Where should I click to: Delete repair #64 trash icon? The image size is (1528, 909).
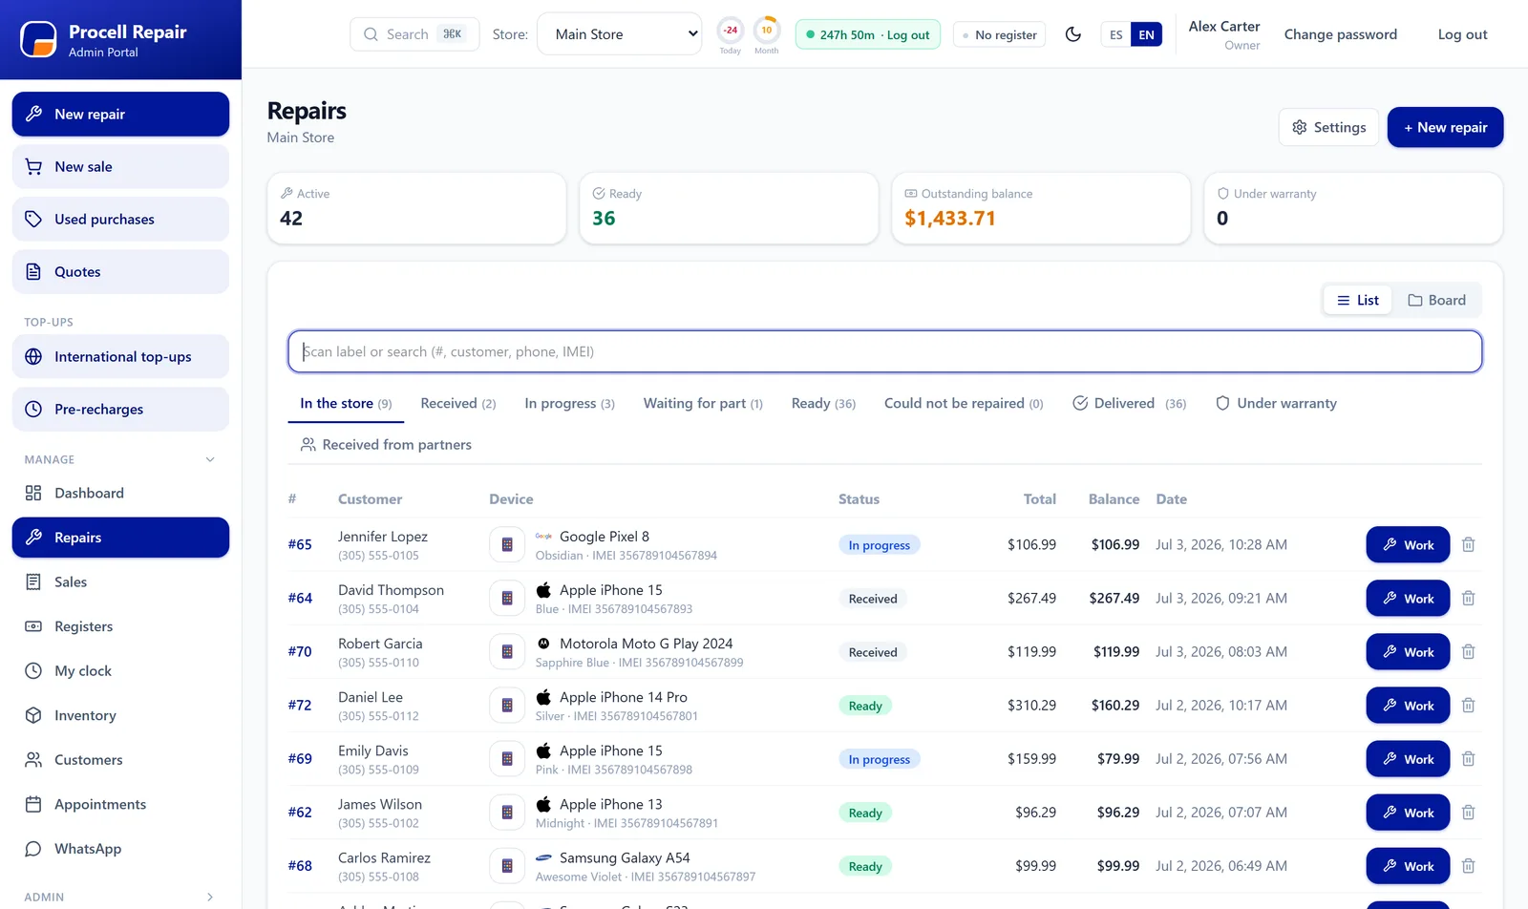(1468, 598)
